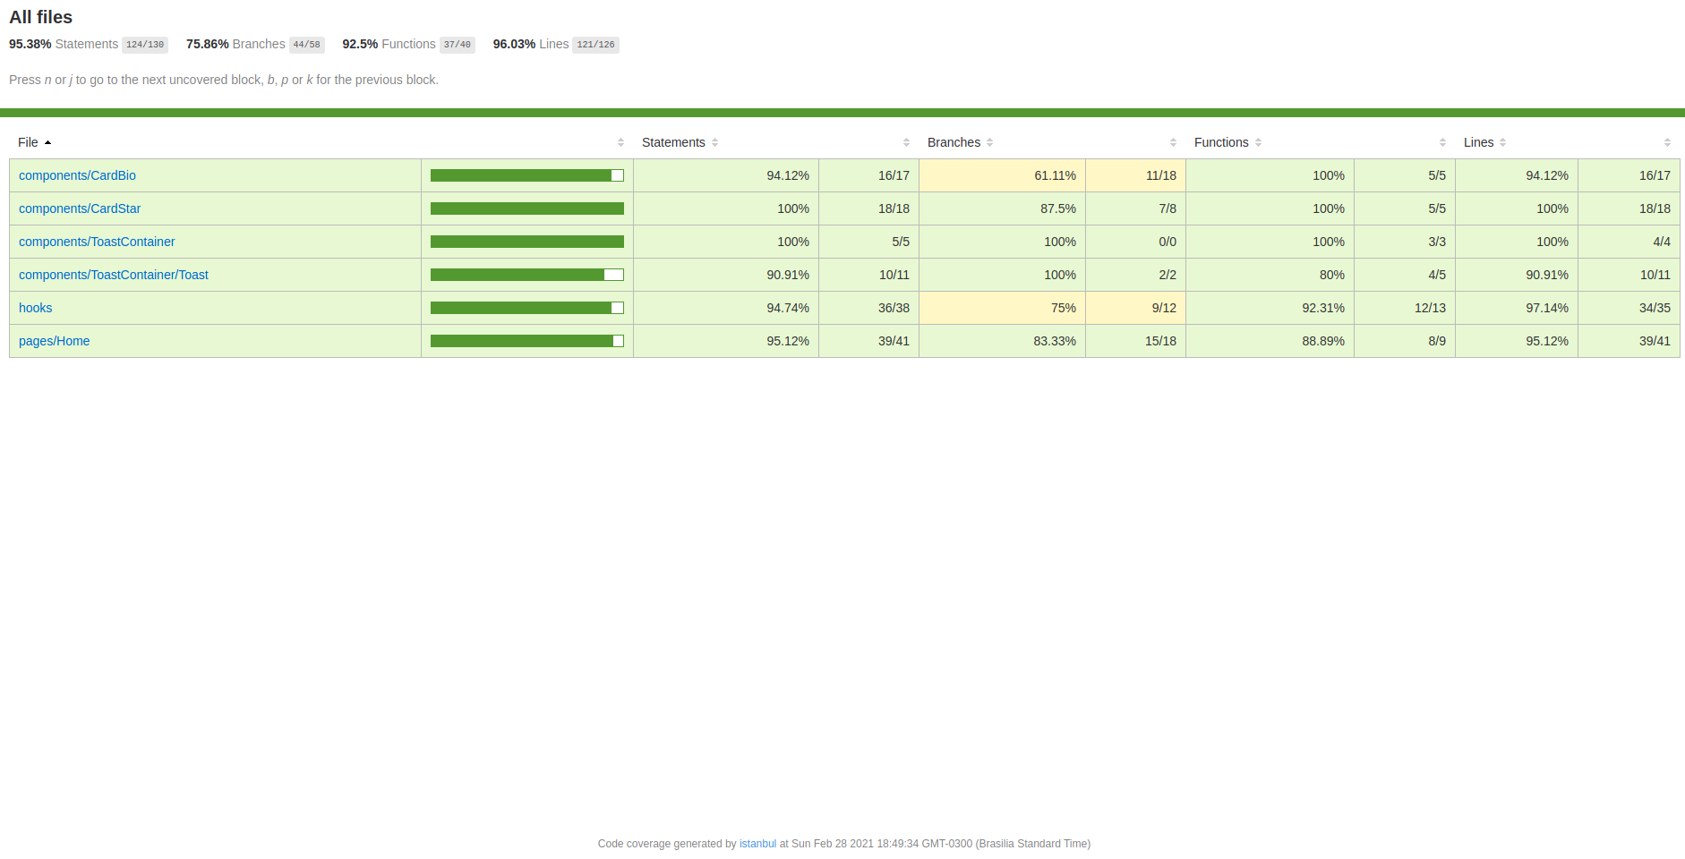Viewport: 1685px width, 859px height.
Task: Open the Statements column header
Action: [673, 142]
